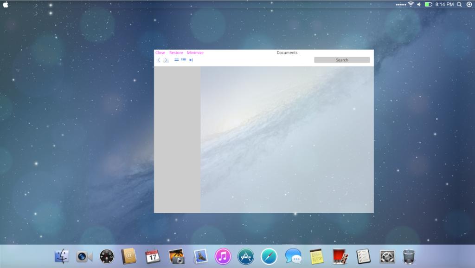
Task: Launch iPhoto from the dock
Action: tap(176, 256)
